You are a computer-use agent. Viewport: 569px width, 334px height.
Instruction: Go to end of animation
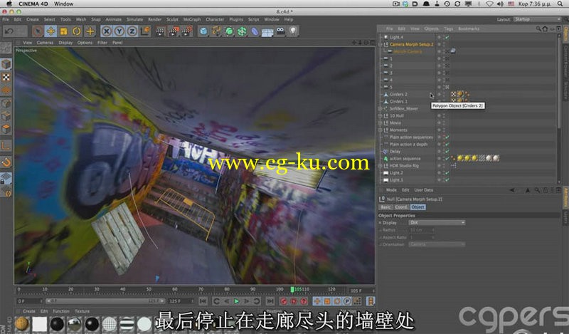[x=270, y=301]
